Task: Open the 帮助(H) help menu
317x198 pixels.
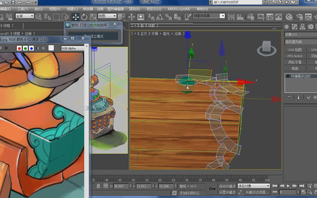Action: coord(203,9)
